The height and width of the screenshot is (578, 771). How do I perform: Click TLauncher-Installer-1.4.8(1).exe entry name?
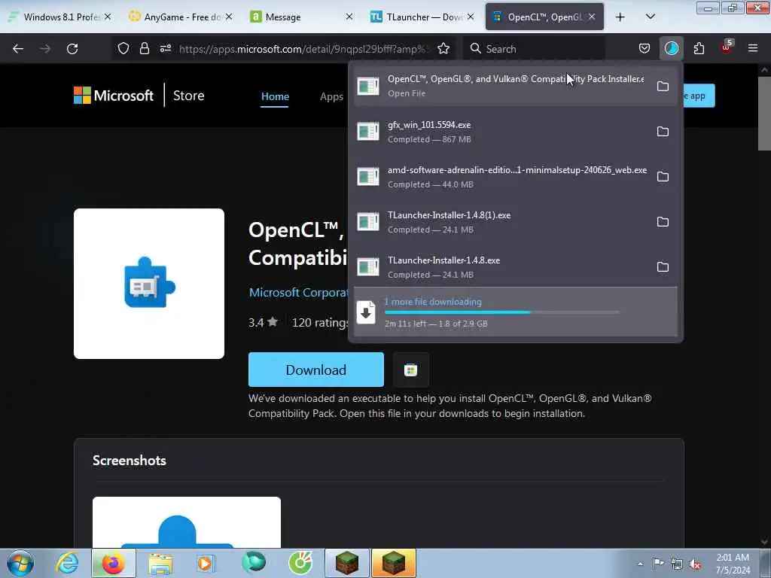(x=449, y=215)
